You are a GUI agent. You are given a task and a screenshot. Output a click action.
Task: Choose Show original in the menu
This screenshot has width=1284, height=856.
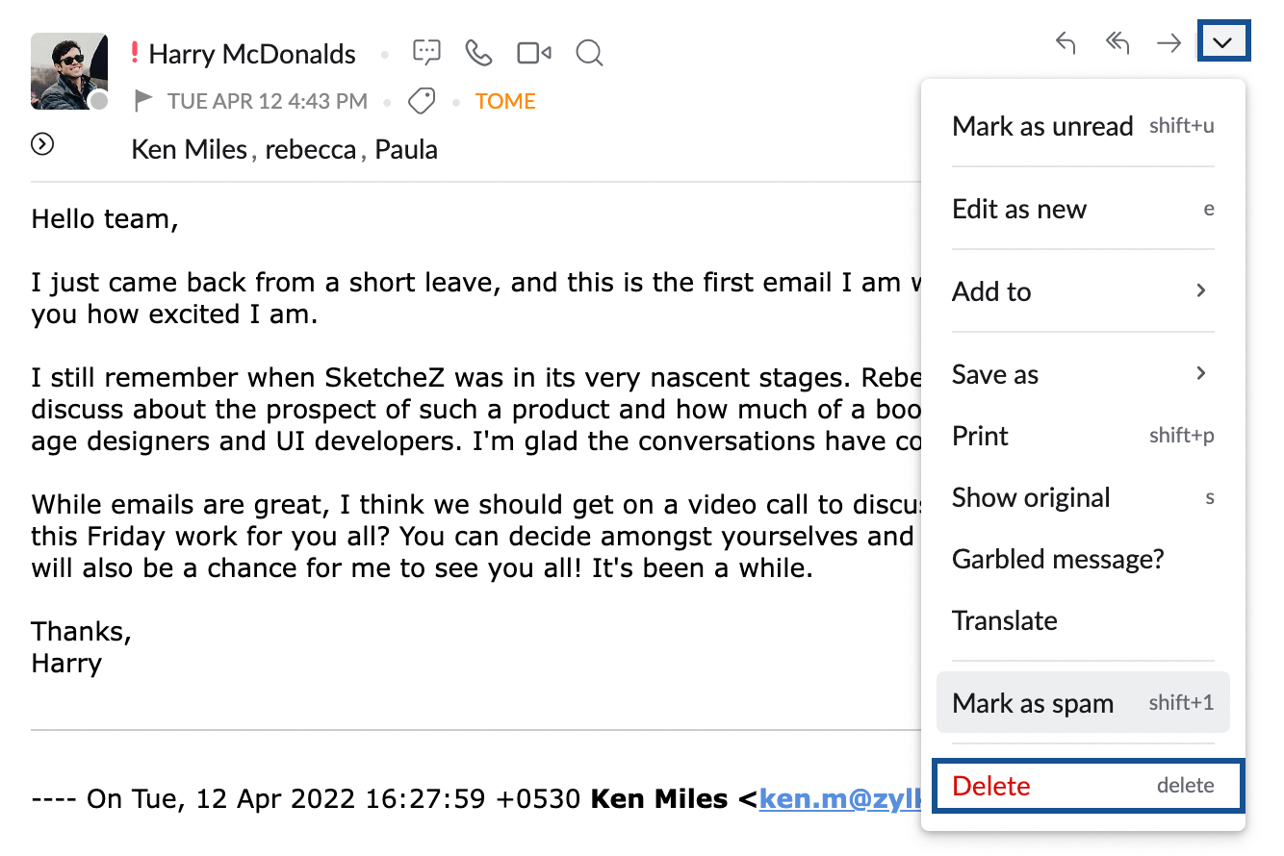[1031, 497]
